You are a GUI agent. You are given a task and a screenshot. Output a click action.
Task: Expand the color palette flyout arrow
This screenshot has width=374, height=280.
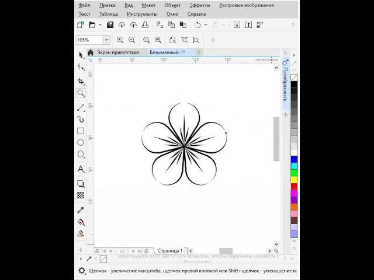click(x=294, y=55)
